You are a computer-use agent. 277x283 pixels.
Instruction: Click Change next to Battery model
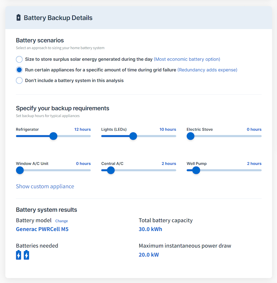point(61,221)
